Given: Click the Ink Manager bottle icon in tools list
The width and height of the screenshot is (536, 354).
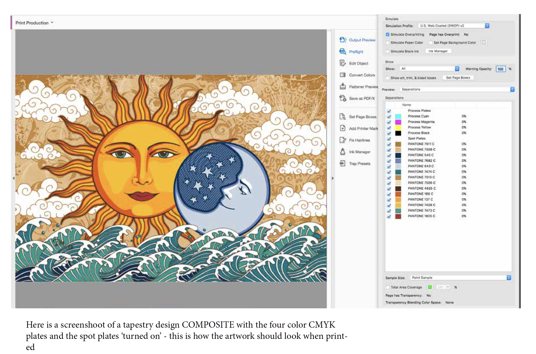Looking at the screenshot, I should (343, 152).
